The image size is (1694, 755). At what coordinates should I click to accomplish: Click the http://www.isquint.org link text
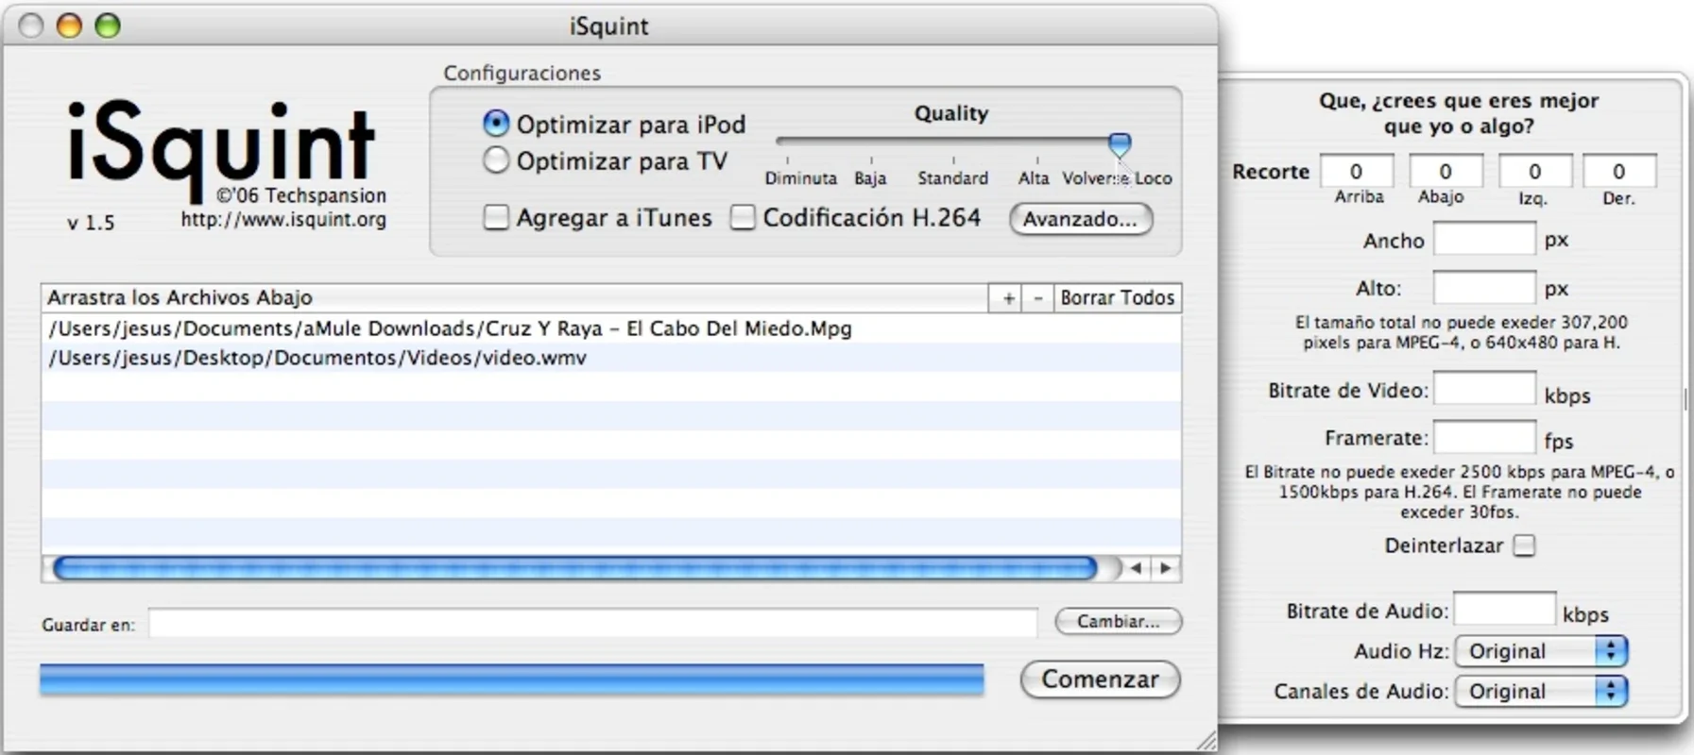283,220
